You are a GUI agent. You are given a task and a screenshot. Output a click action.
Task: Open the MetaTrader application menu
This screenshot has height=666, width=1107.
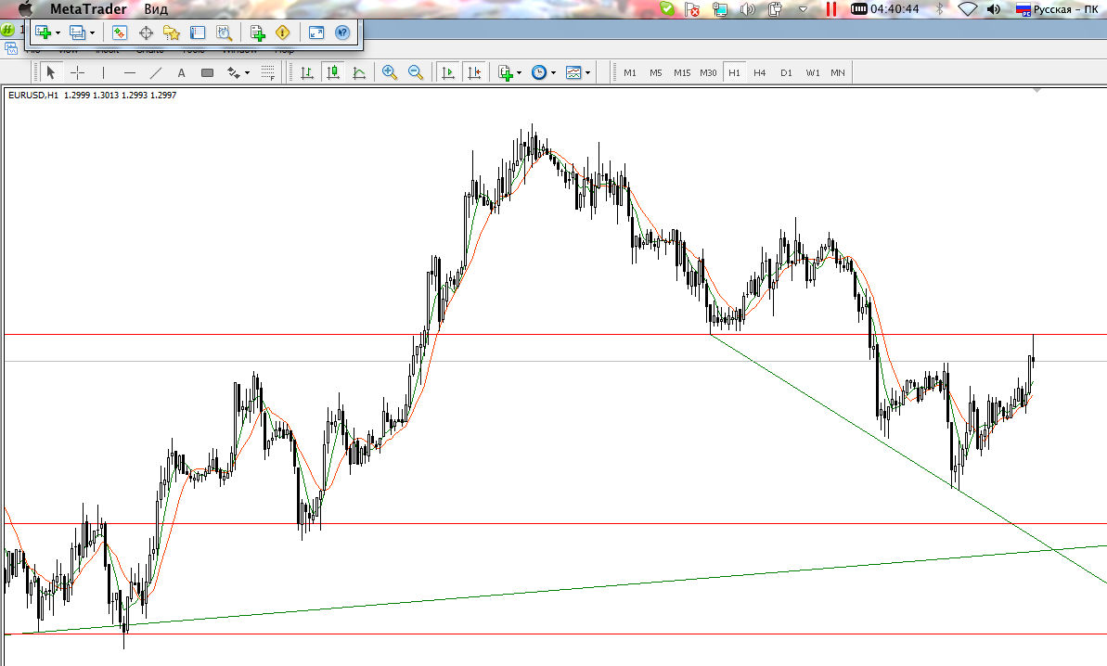88,9
